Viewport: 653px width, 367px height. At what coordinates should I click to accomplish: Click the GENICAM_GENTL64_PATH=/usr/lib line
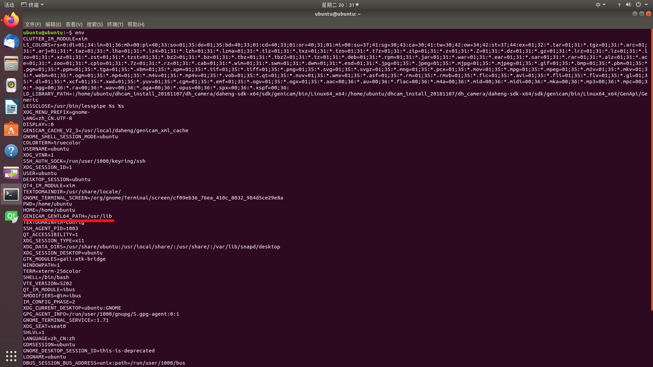click(67, 216)
